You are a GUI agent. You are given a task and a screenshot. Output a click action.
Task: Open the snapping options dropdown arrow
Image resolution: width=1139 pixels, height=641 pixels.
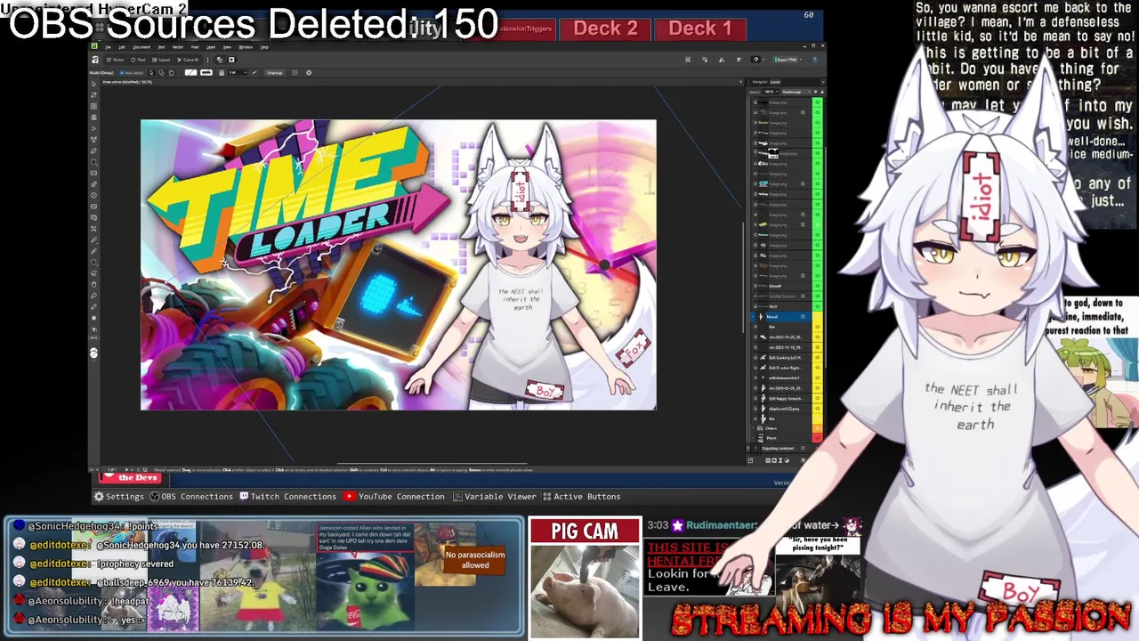763,60
